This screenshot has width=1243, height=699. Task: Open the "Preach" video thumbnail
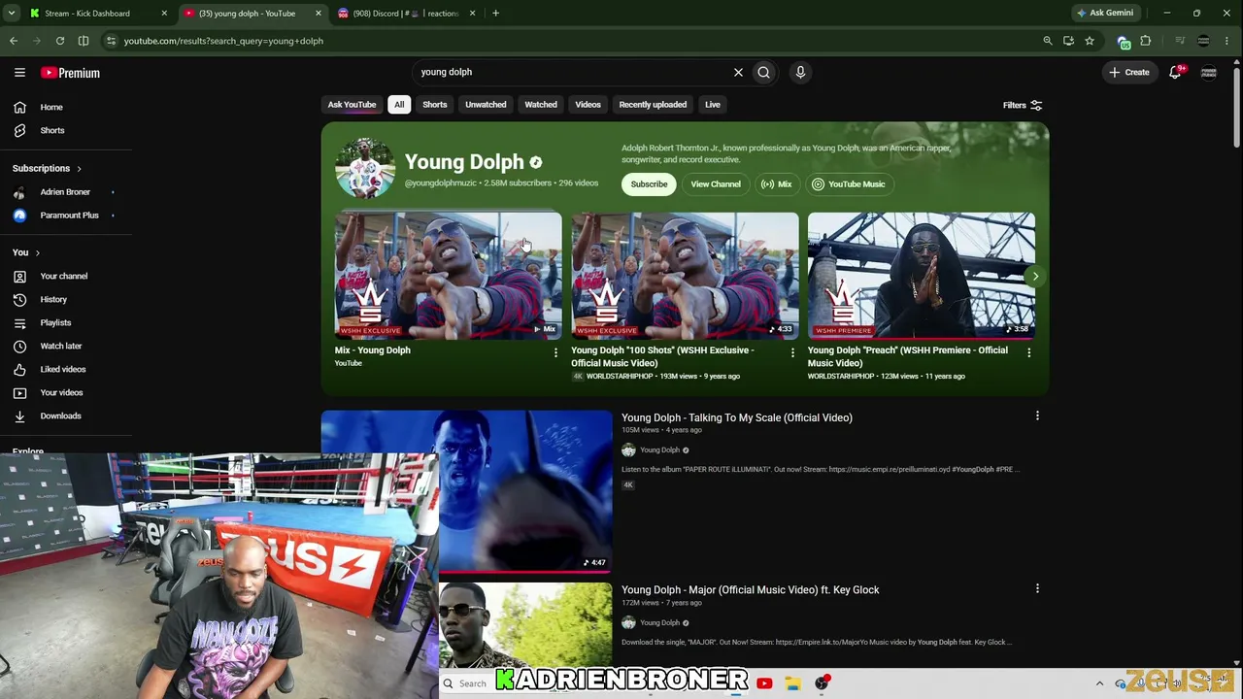[922, 276]
